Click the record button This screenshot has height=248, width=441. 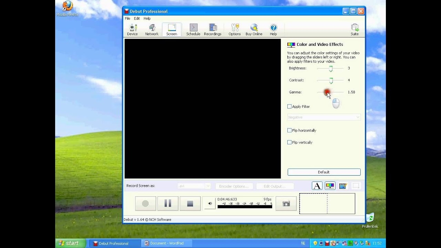[145, 204]
